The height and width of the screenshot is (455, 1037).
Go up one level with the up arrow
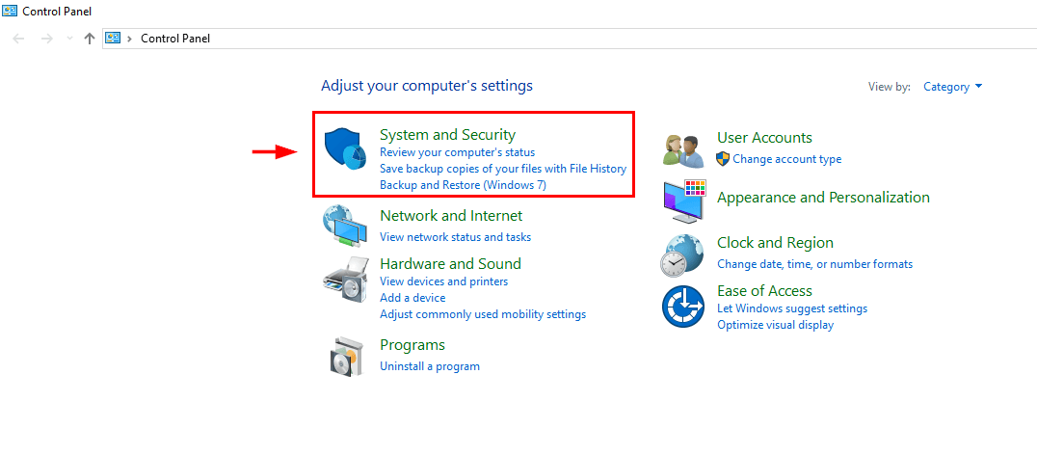click(90, 39)
